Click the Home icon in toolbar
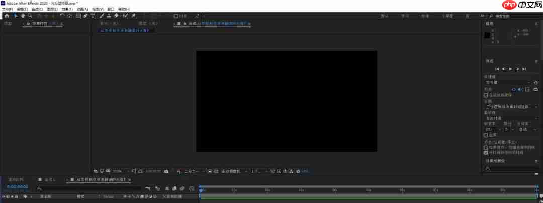543x203 pixels. tap(7, 16)
